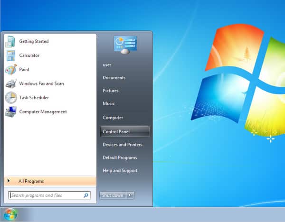The width and height of the screenshot is (285, 222).
Task: Open the Task Scheduler clock icon
Action: (11, 97)
